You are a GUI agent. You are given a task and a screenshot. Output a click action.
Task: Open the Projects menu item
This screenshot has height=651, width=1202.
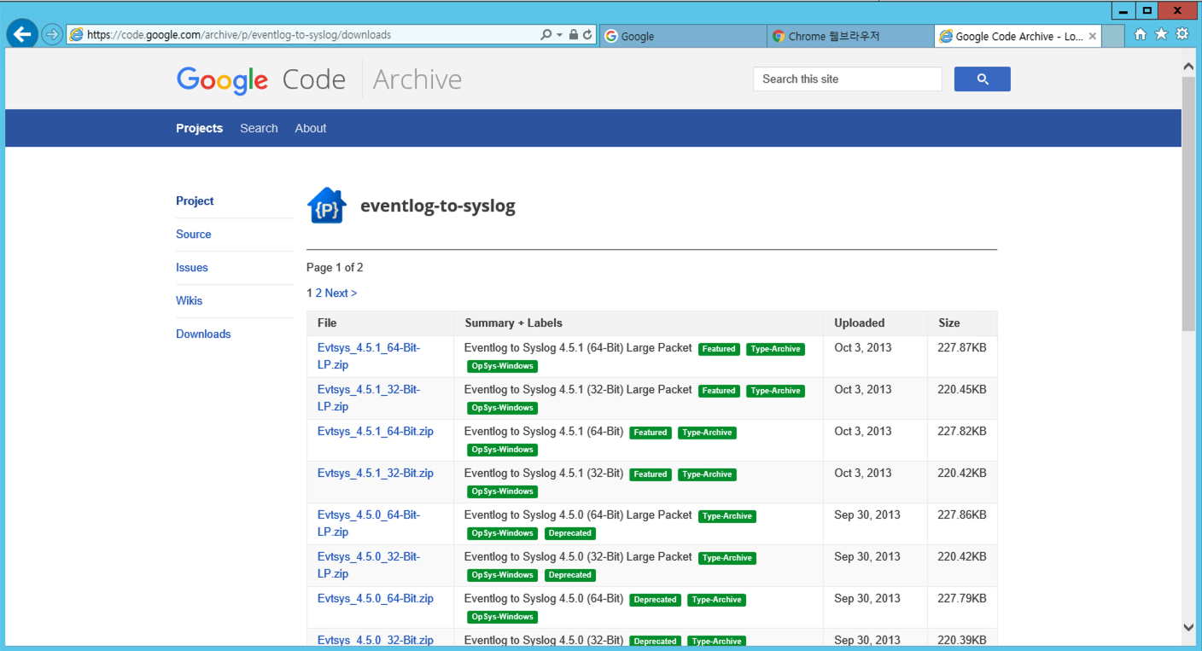[199, 128]
